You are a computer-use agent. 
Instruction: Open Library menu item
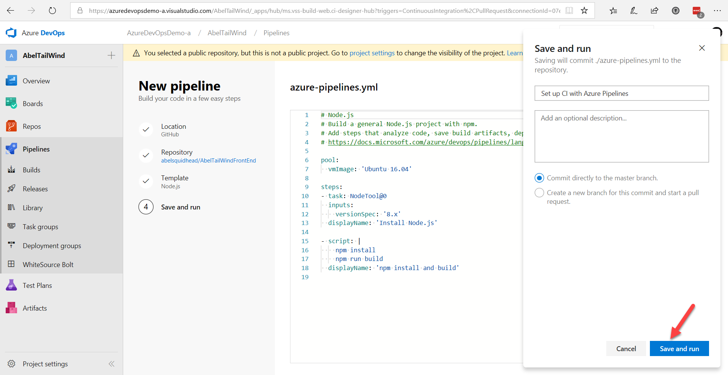[33, 208]
